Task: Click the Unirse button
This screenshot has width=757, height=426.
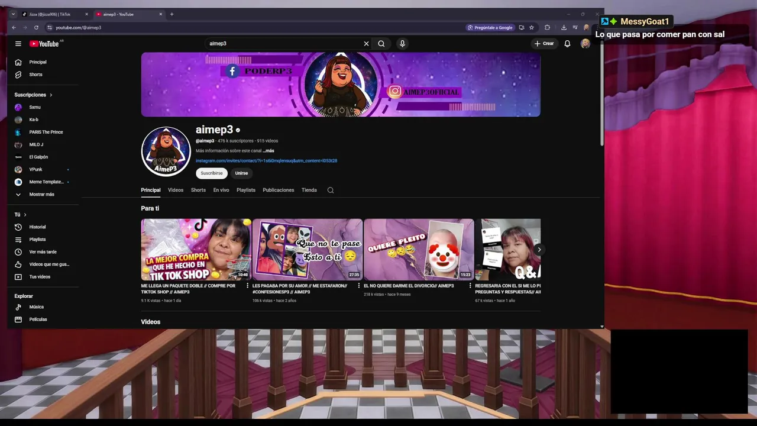Action: pyautogui.click(x=241, y=173)
